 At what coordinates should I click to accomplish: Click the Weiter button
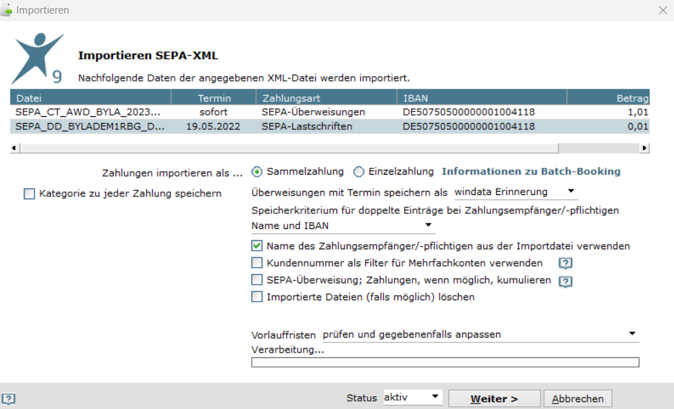point(495,399)
